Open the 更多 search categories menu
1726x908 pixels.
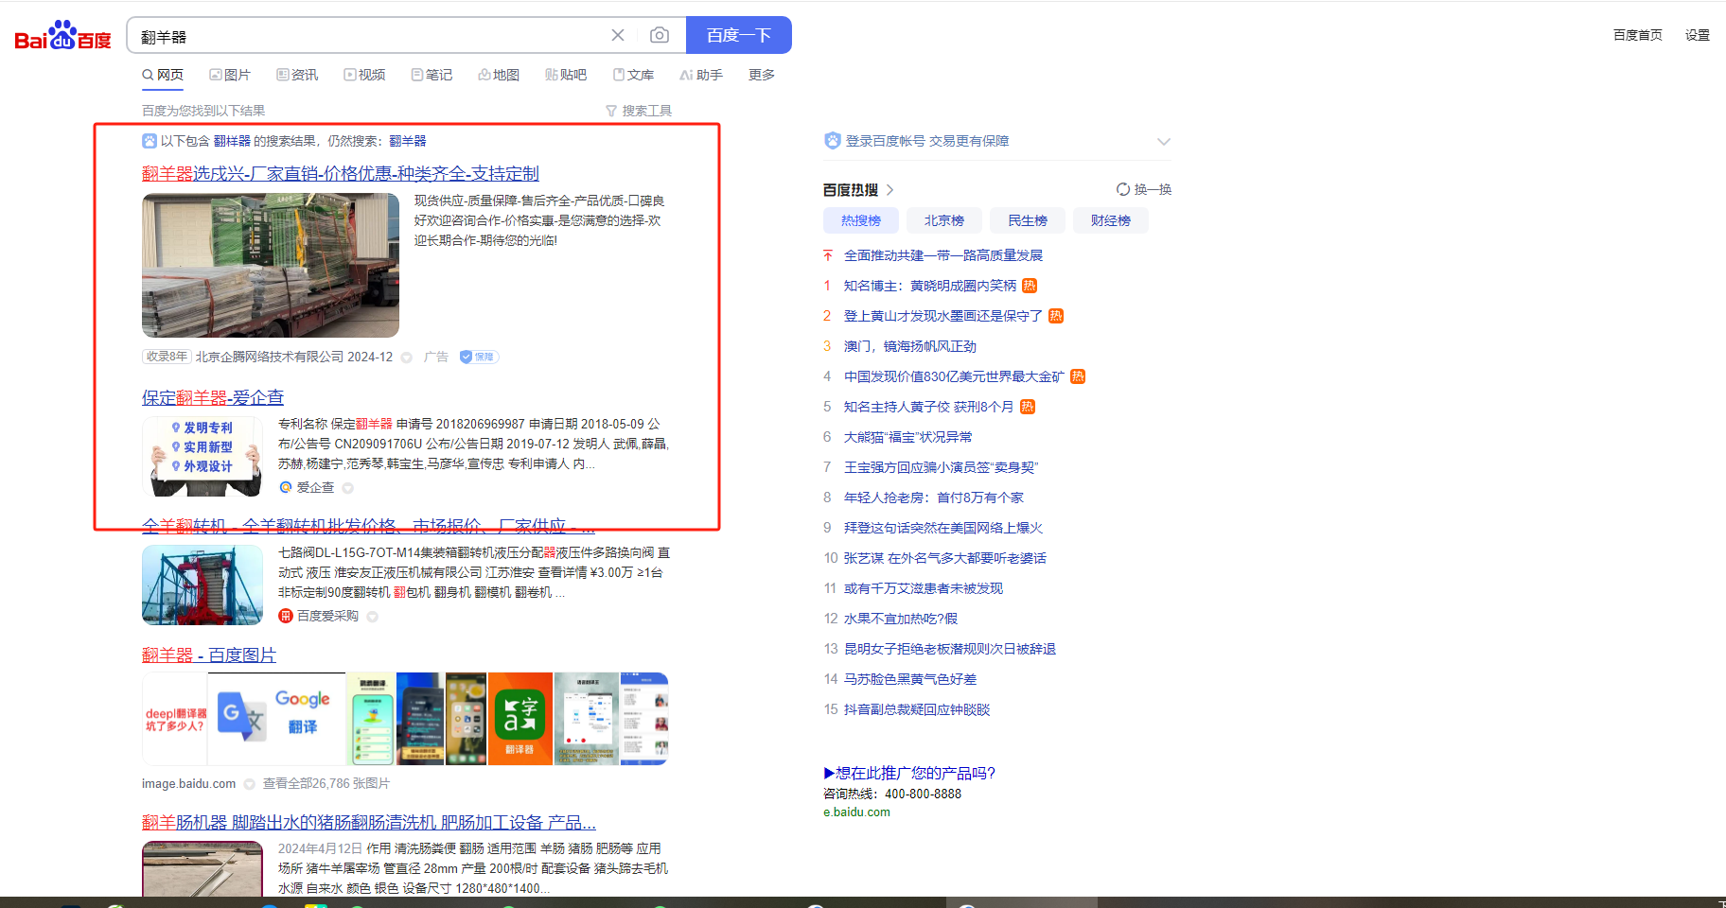point(761,75)
